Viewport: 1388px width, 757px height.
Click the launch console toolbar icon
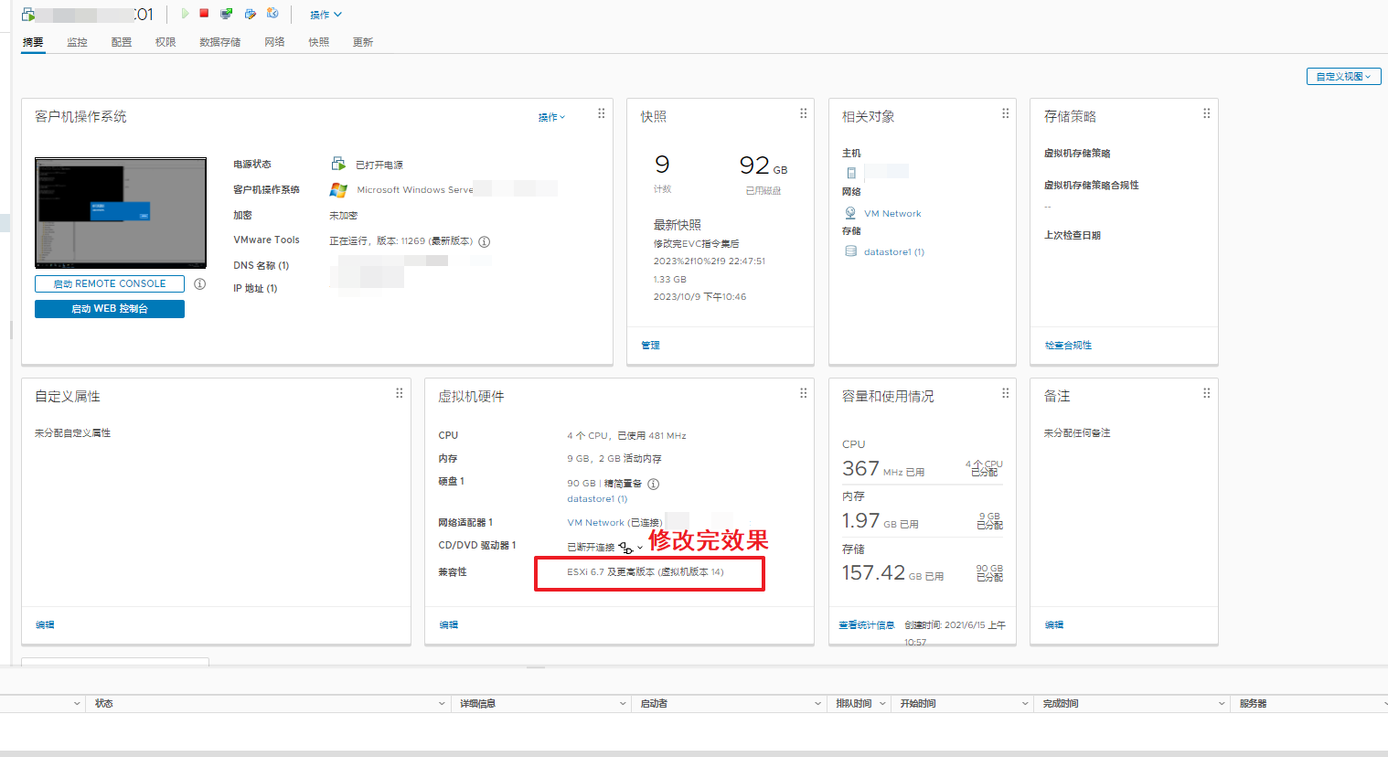(227, 14)
